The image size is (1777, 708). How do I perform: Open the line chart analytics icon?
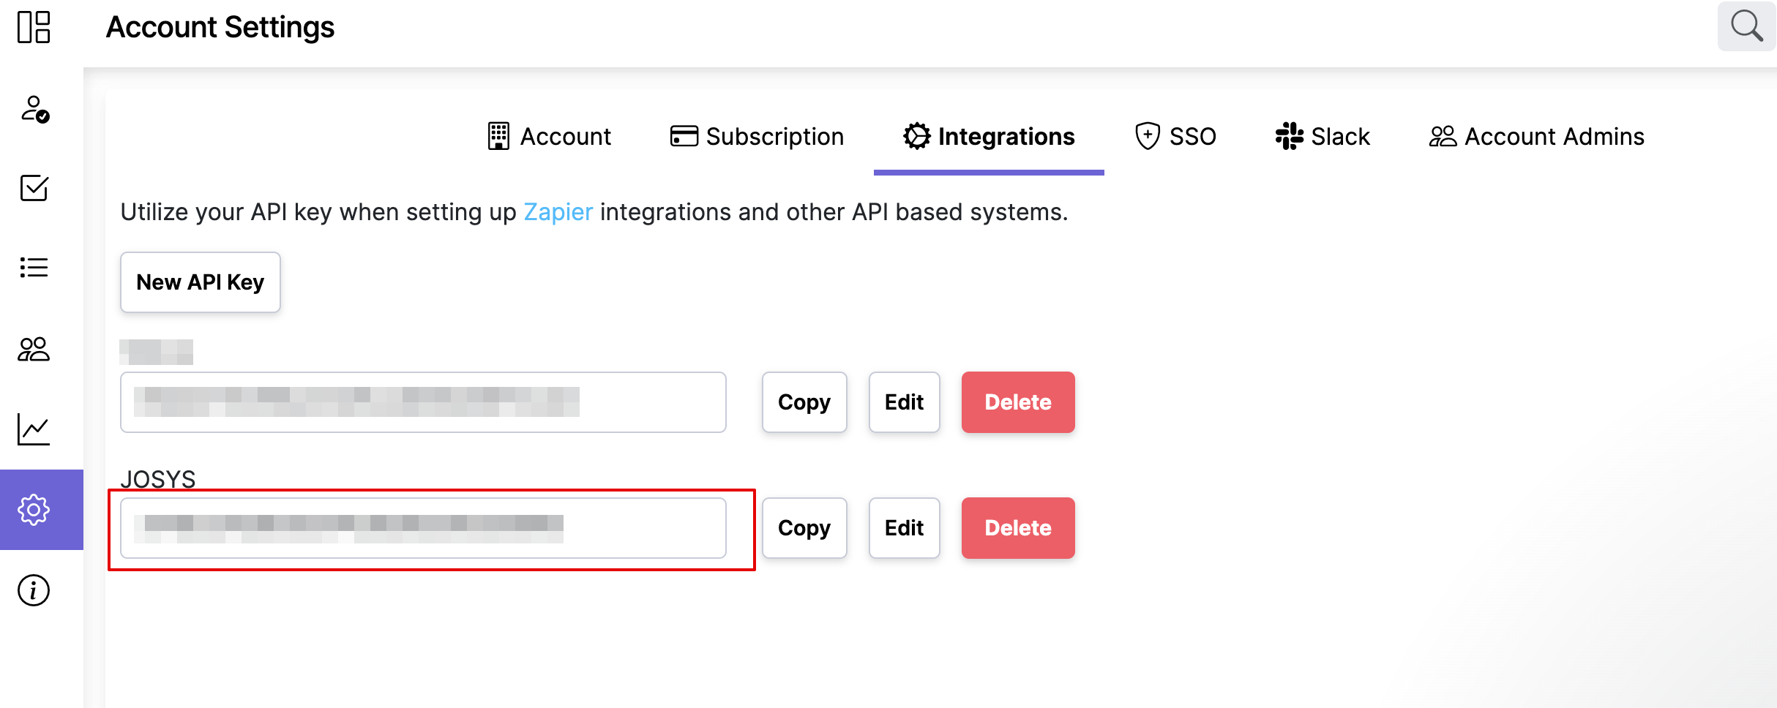click(x=34, y=429)
